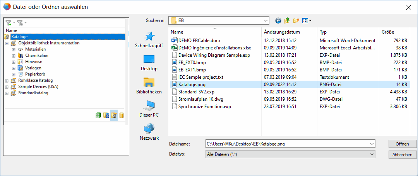This screenshot has height=176, width=418.
Task: Navigate up one folder level
Action: point(287,20)
